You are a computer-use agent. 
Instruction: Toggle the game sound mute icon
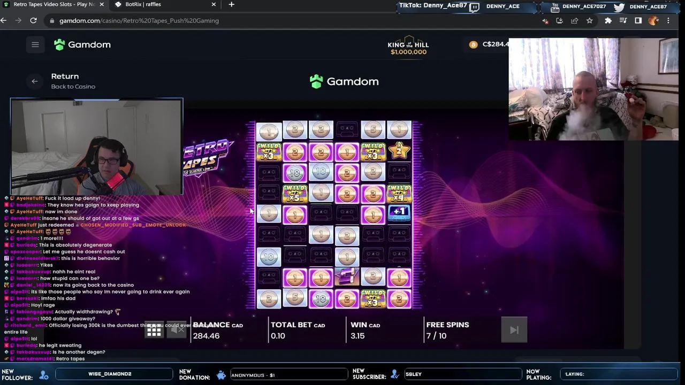coord(178,330)
